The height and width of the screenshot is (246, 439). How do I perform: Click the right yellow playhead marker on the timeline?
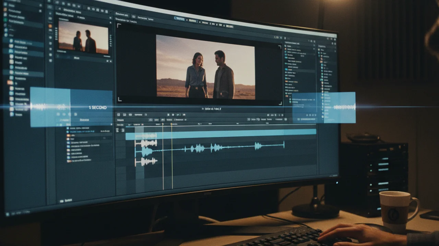pos(172,156)
